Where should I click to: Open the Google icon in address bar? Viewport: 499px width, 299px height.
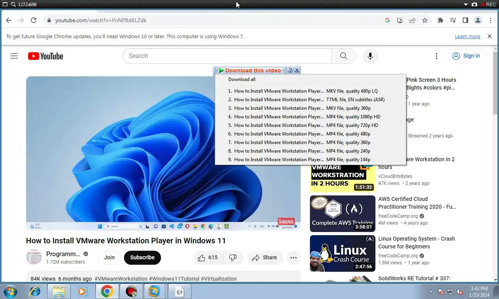pos(388,20)
